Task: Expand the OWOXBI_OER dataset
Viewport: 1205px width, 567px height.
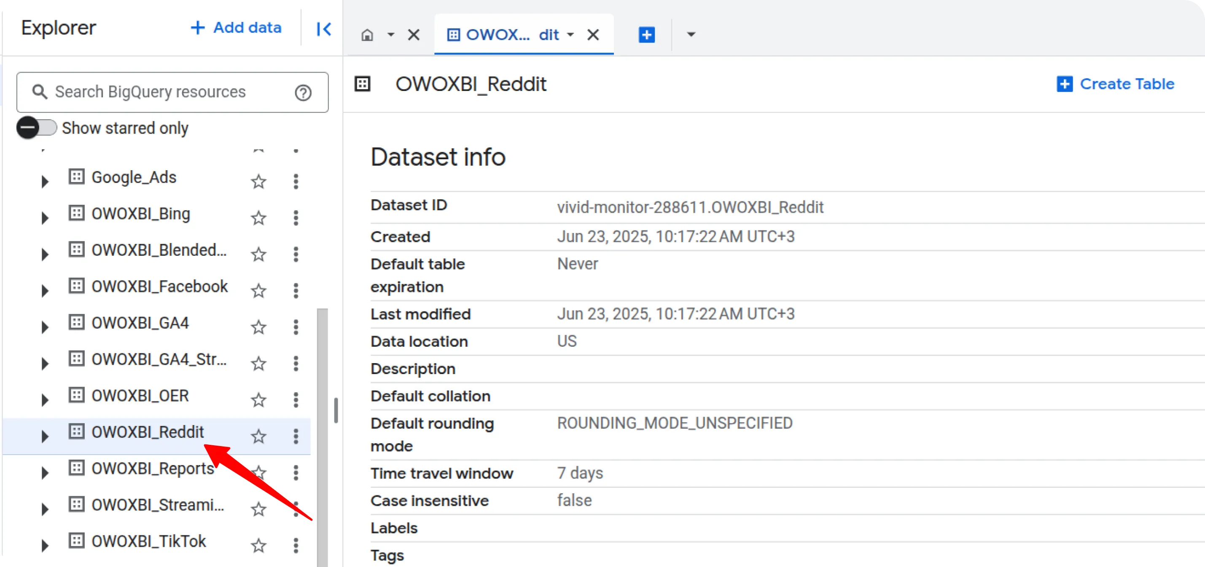Action: 44,400
